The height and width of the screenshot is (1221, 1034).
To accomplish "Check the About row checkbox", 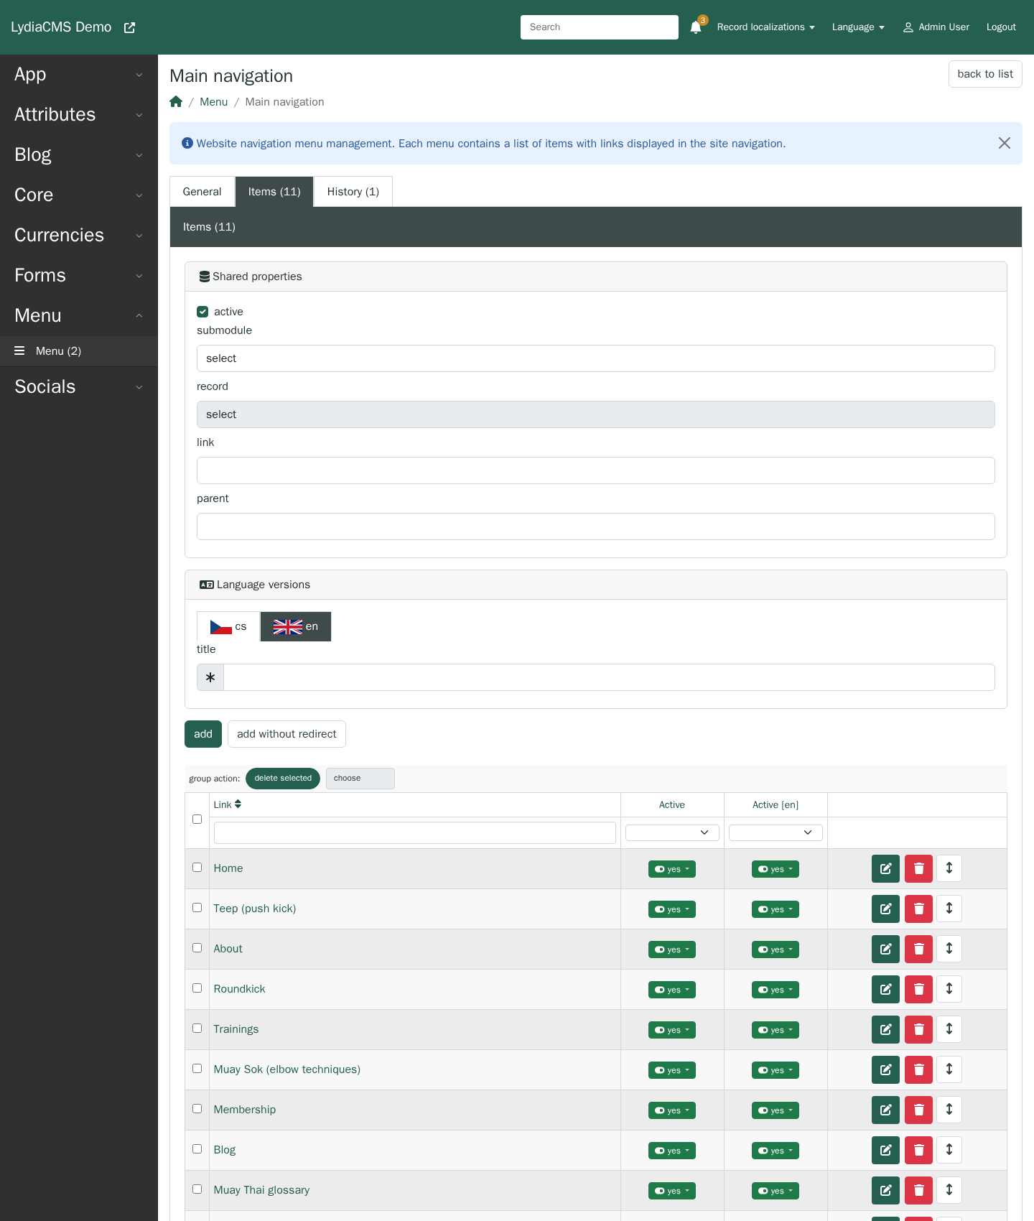I will 197,948.
